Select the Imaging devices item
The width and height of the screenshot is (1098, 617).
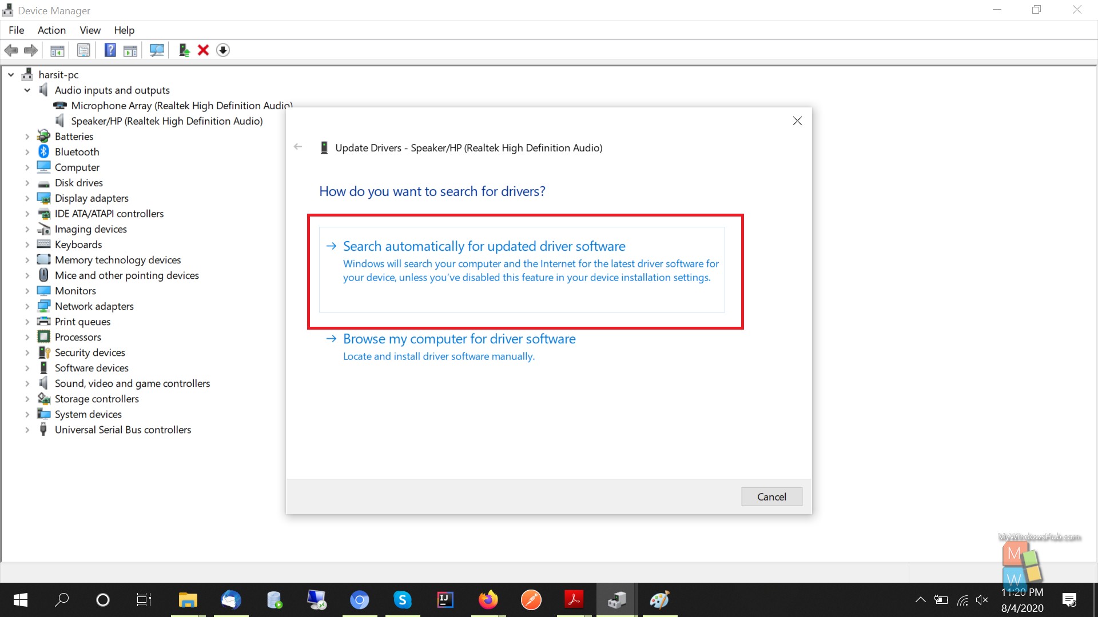point(90,229)
